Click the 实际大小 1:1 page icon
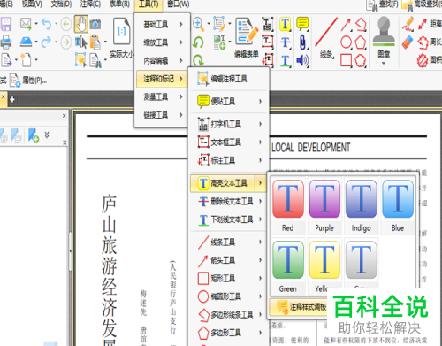This screenshot has width=442, height=346. [x=121, y=31]
